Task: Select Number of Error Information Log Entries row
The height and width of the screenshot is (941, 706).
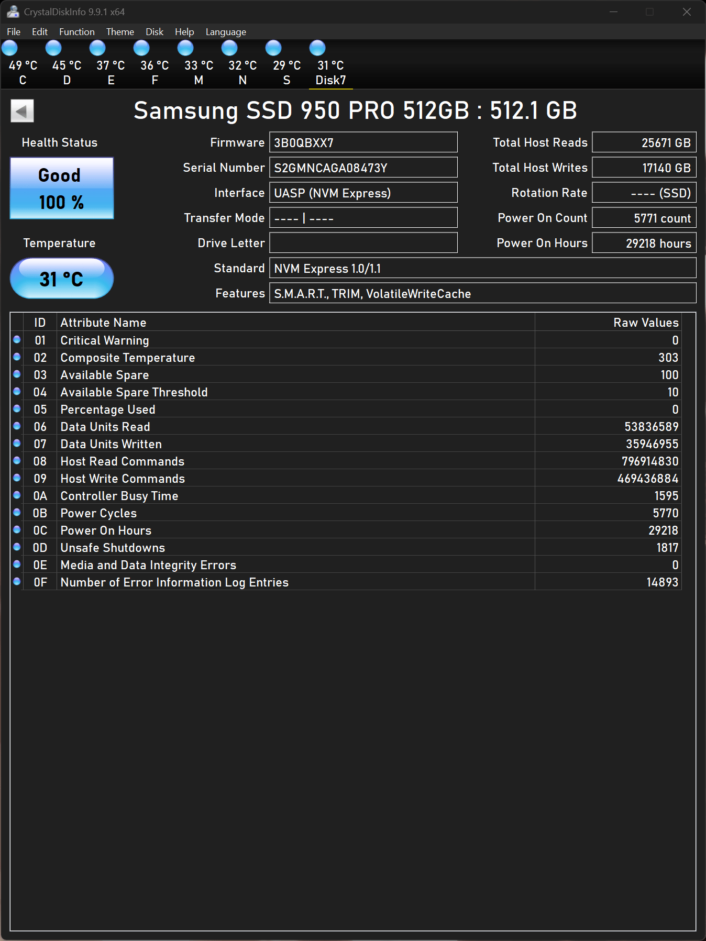Action: coord(346,582)
